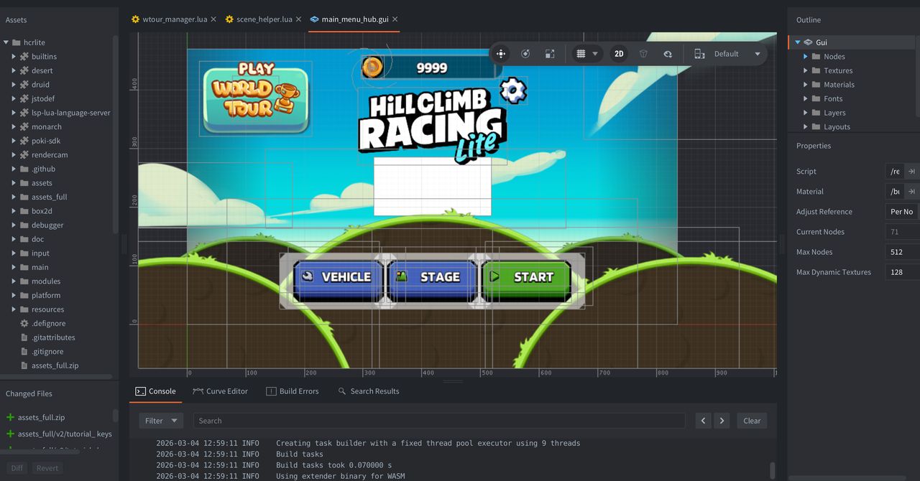The image size is (920, 481).
Task: Select the Rotate tool in scene toolbar
Action: [x=525, y=54]
